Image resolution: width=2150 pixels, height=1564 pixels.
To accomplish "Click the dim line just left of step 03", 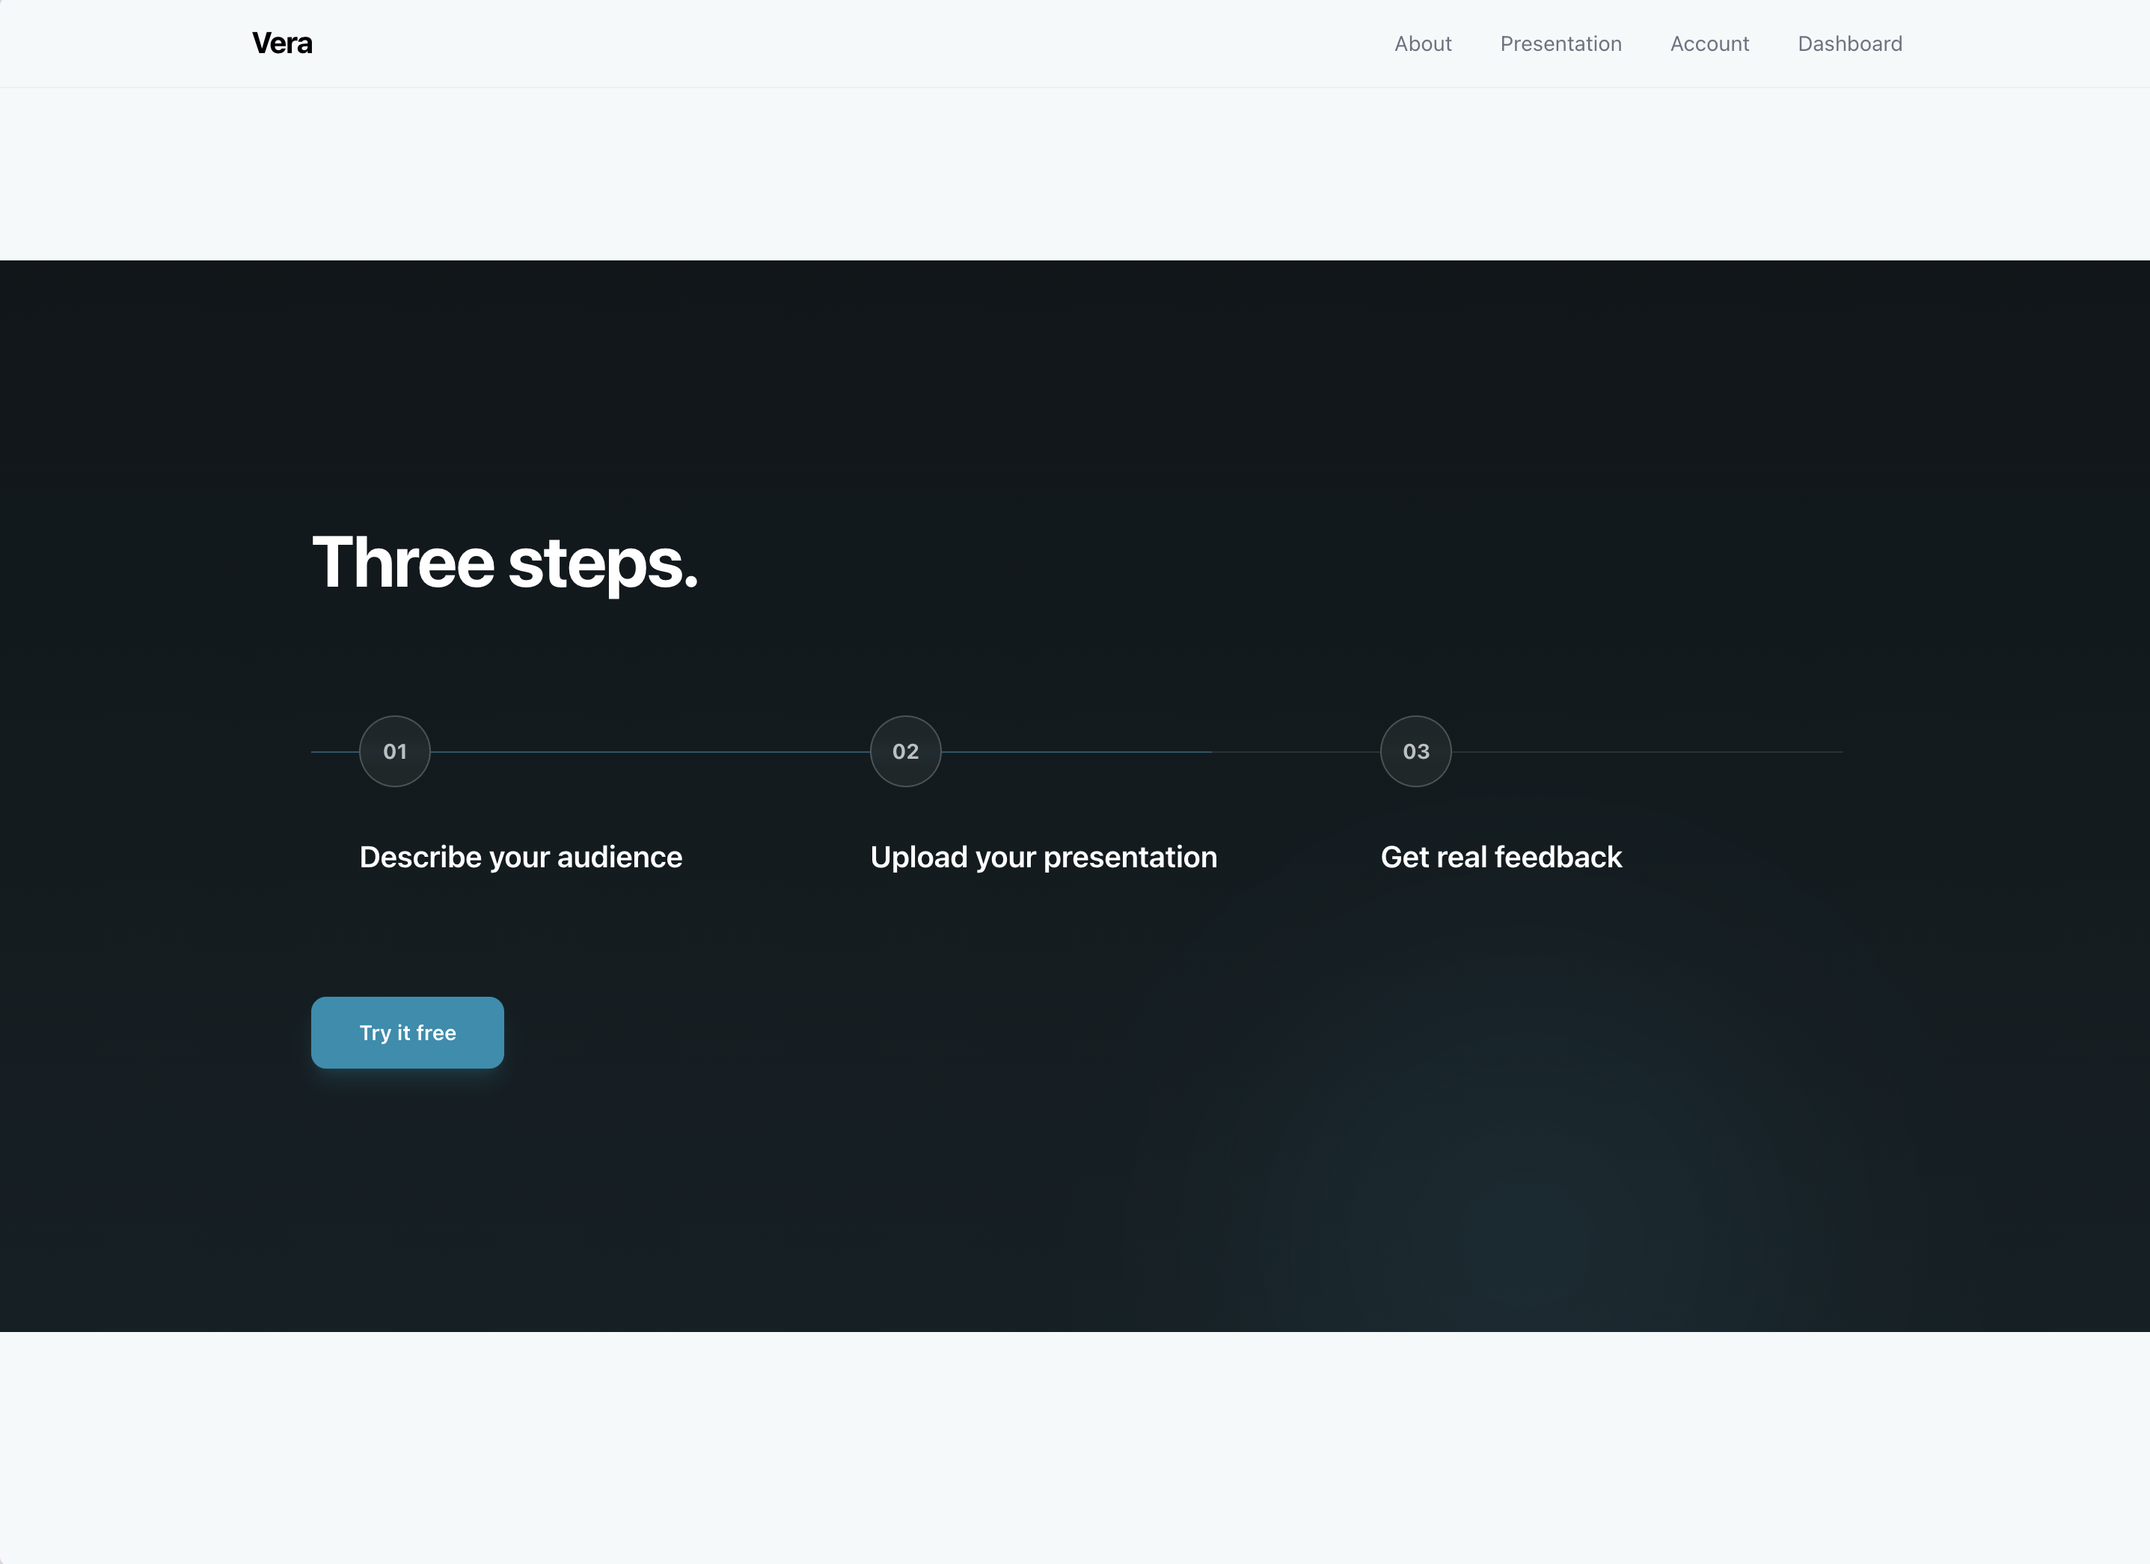I will point(1296,752).
